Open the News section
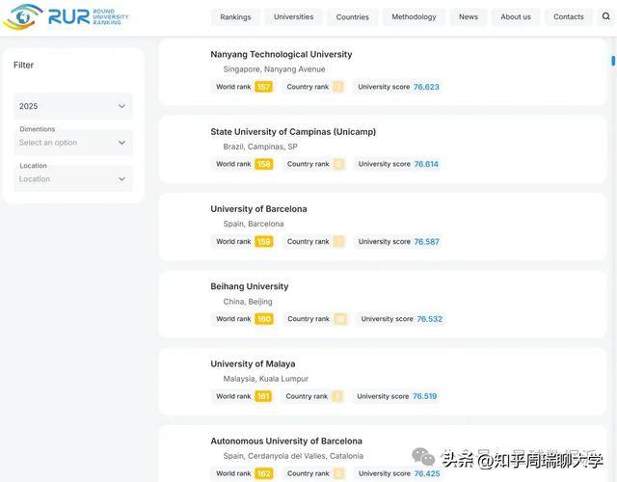Image resolution: width=617 pixels, height=482 pixels. point(468,16)
